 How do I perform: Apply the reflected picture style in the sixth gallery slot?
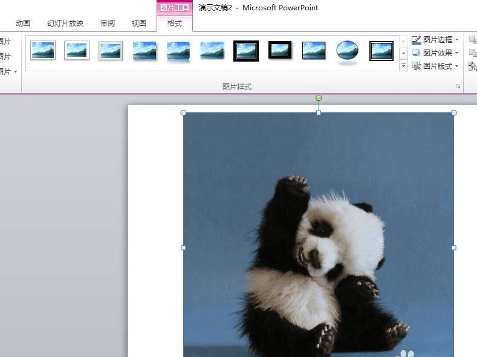click(212, 51)
